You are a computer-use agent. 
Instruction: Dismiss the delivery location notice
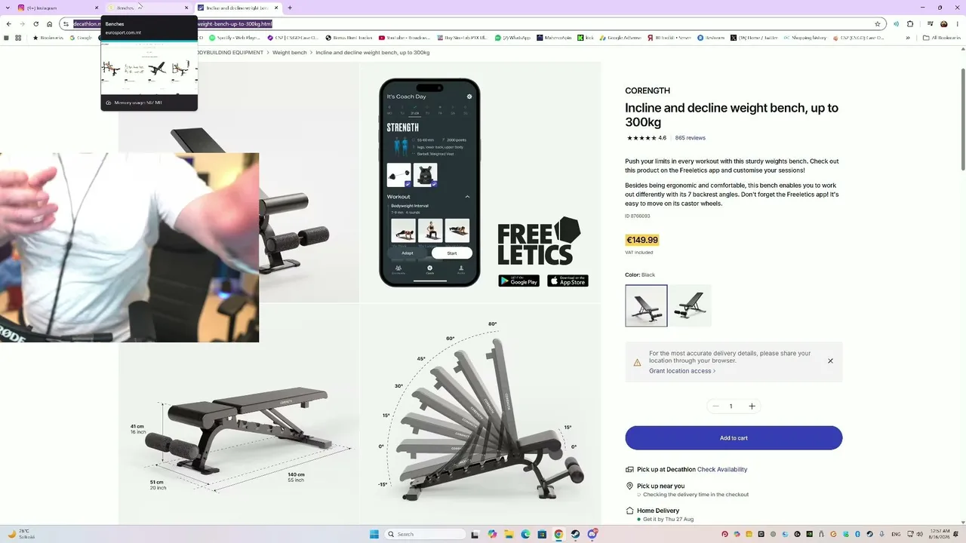click(x=830, y=361)
